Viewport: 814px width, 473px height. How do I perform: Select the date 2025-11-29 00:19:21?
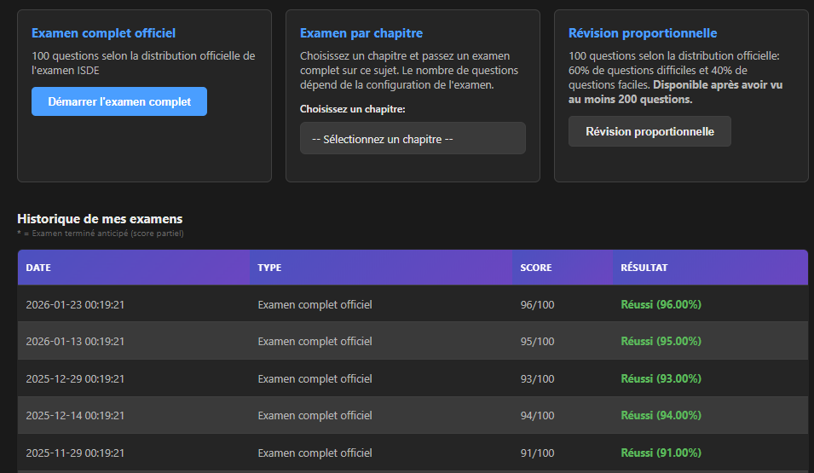click(75, 453)
